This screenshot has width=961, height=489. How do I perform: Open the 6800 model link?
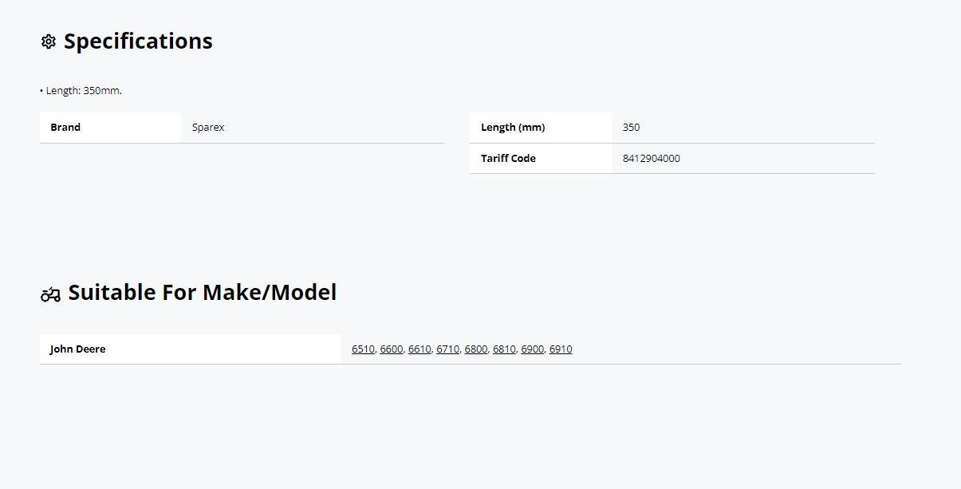click(x=476, y=349)
